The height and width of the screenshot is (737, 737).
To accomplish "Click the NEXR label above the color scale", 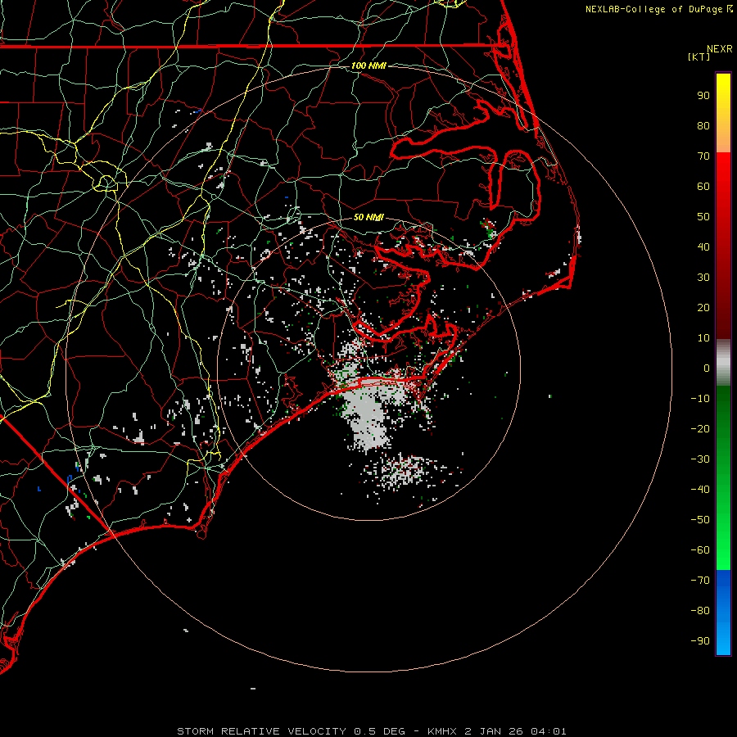I will 720,49.
